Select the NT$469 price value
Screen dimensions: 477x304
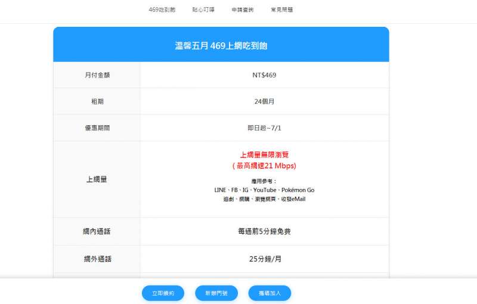pyautogui.click(x=264, y=75)
